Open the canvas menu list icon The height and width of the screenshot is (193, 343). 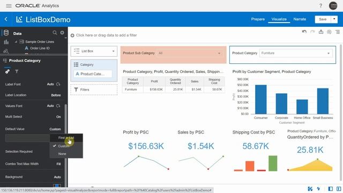click(x=338, y=32)
